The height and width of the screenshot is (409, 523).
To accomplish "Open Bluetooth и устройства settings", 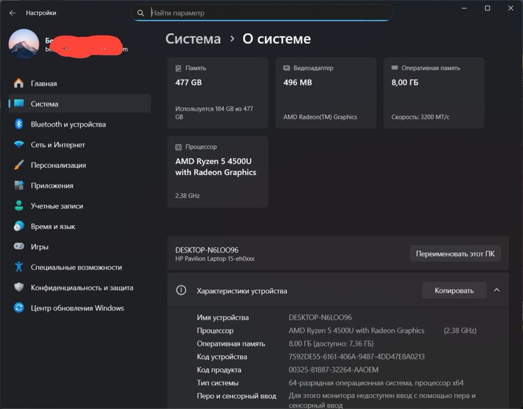I will pos(79,124).
